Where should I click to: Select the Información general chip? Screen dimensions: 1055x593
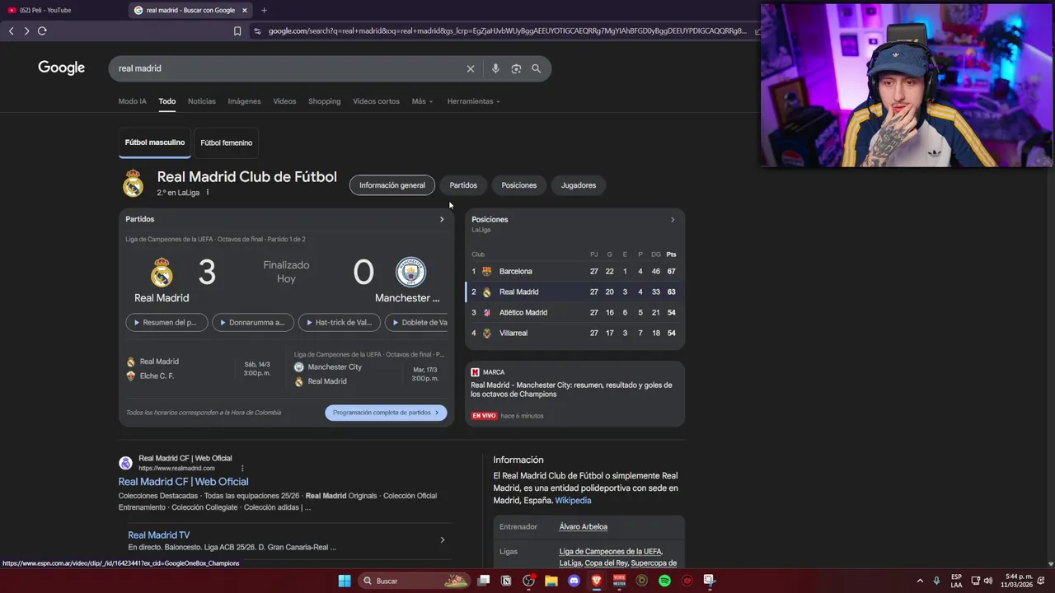click(x=392, y=185)
